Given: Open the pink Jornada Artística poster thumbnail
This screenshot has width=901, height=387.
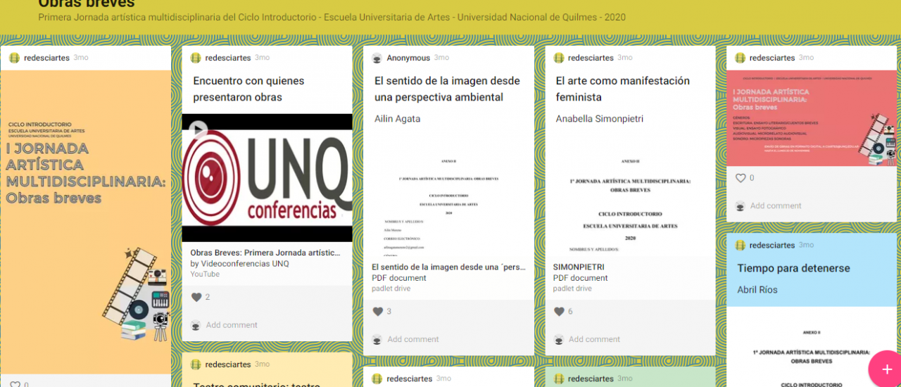Looking at the screenshot, I should coord(811,118).
